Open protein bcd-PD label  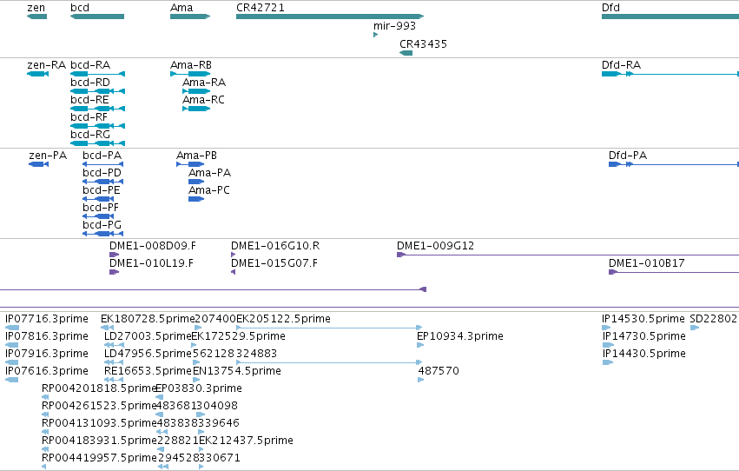[102, 173]
